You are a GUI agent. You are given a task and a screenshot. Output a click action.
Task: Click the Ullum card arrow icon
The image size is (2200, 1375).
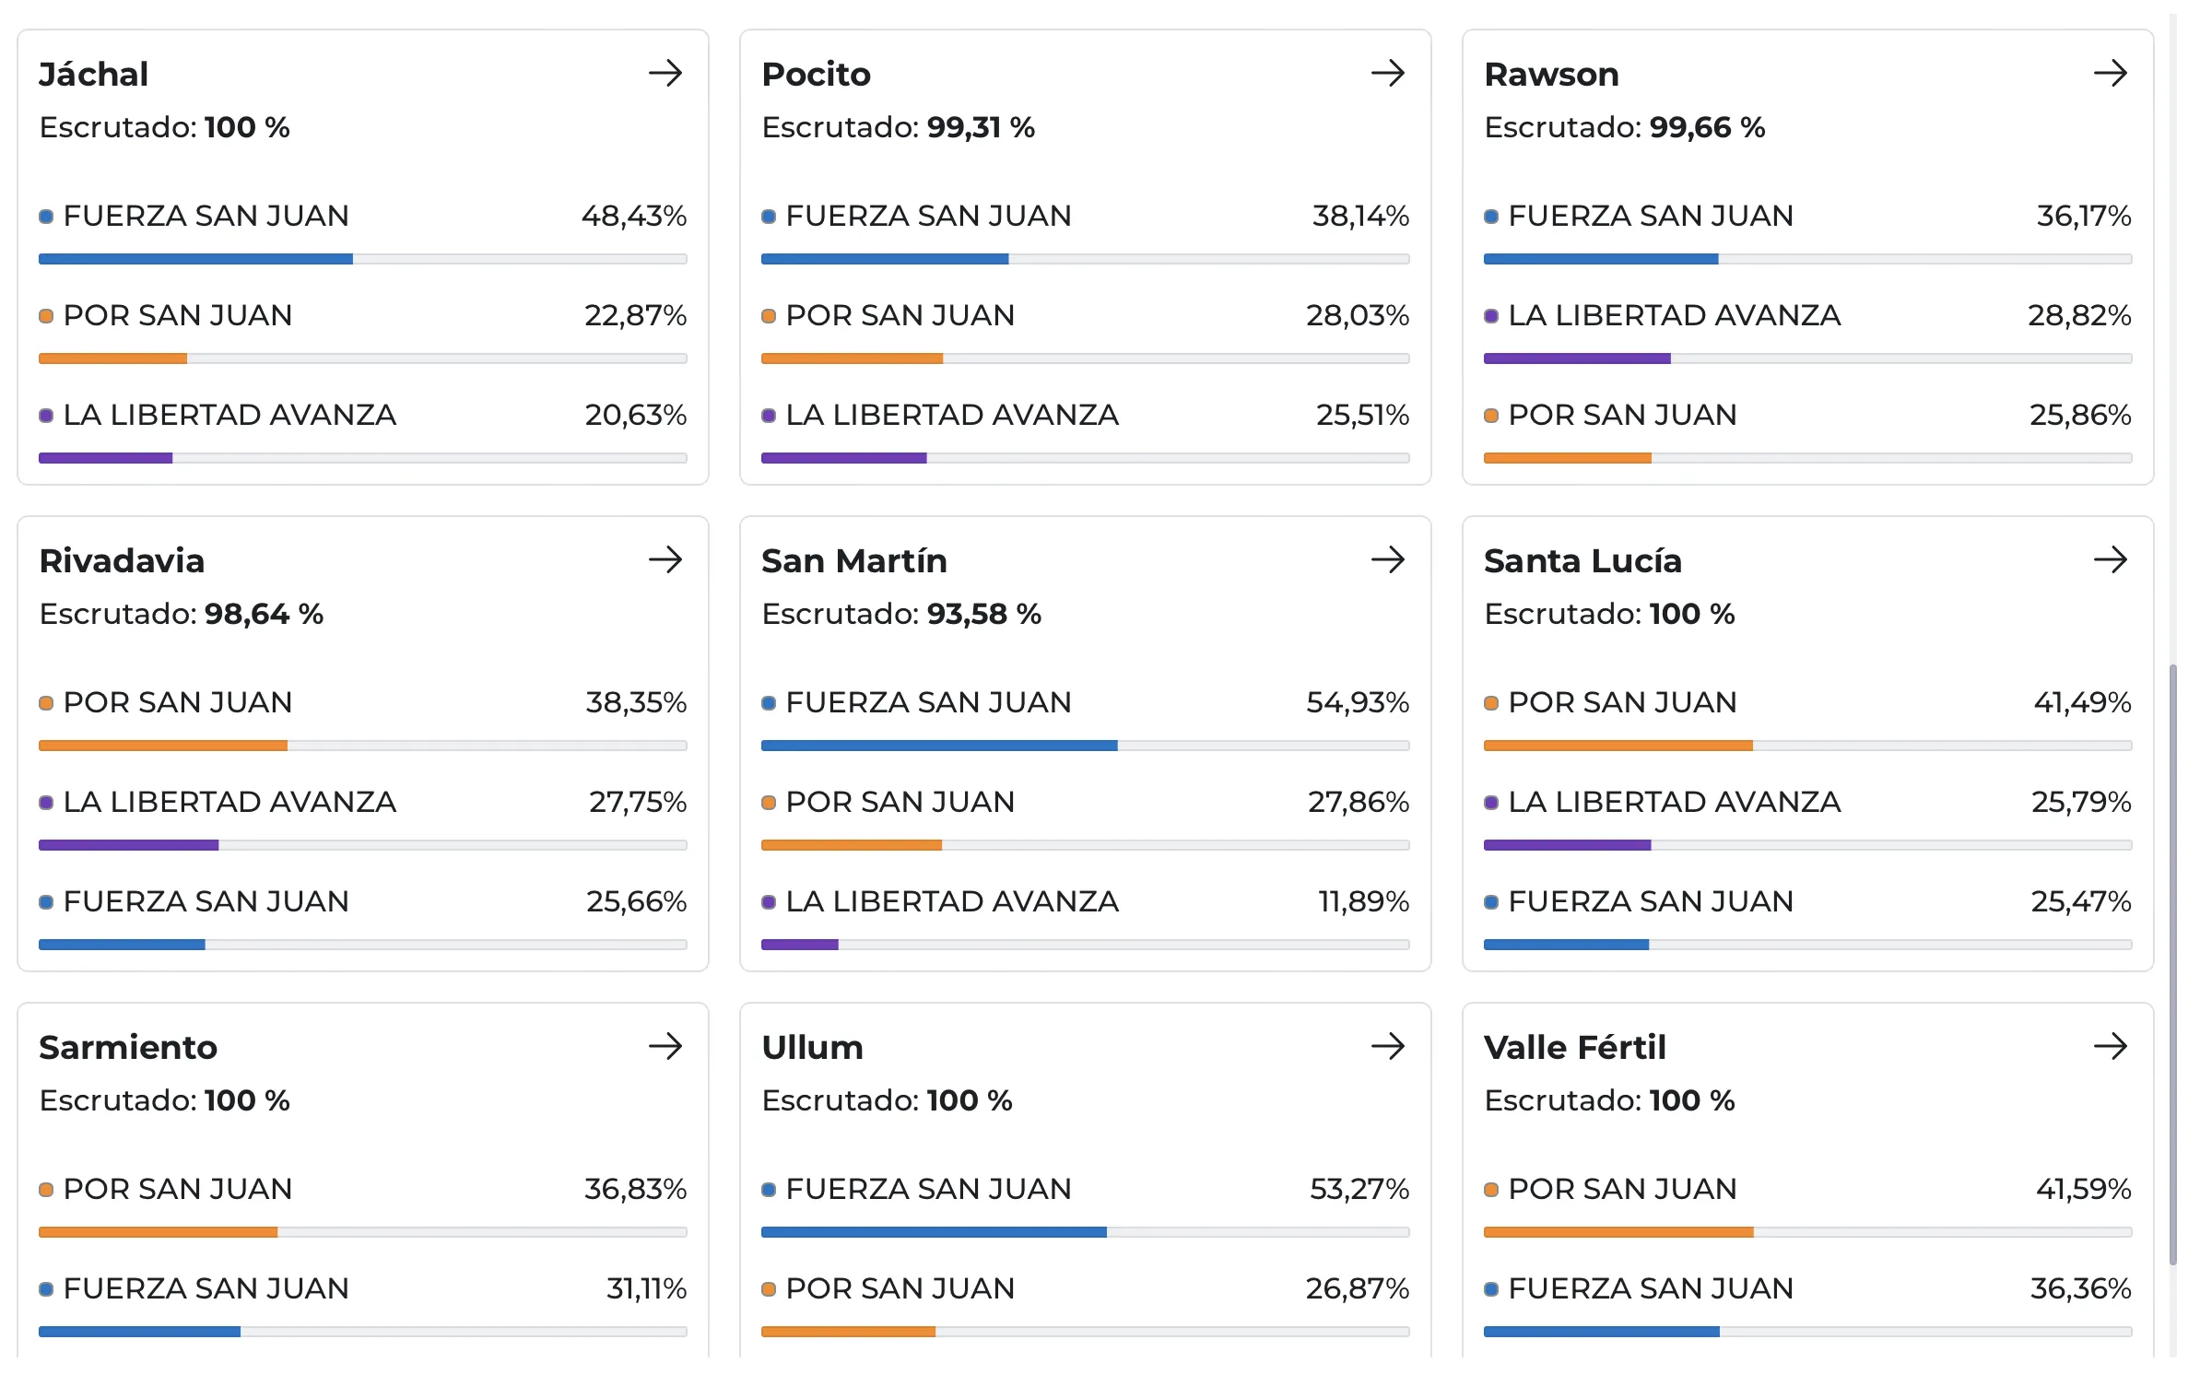pos(1387,1046)
